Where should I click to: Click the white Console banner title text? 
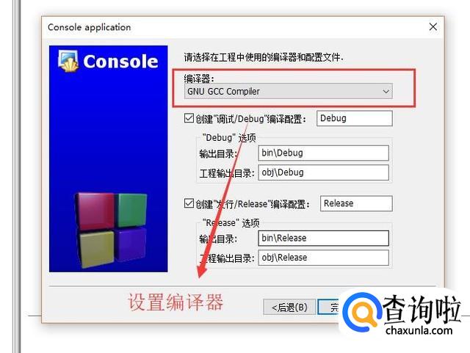click(x=120, y=62)
